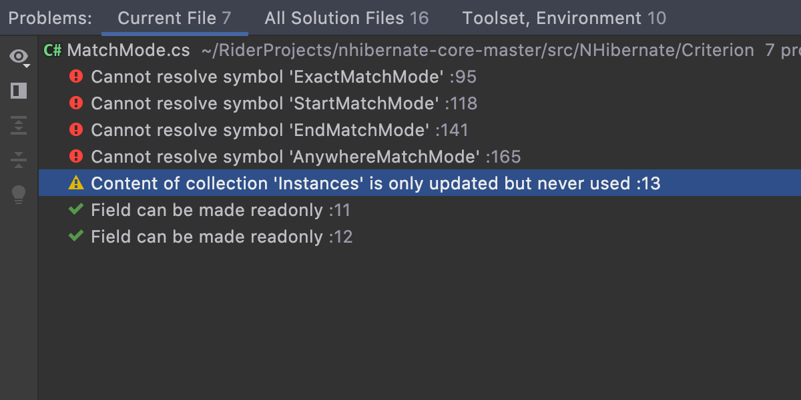Click the green checkmark on line 11 hint
This screenshot has width=801, height=400.
click(x=76, y=210)
